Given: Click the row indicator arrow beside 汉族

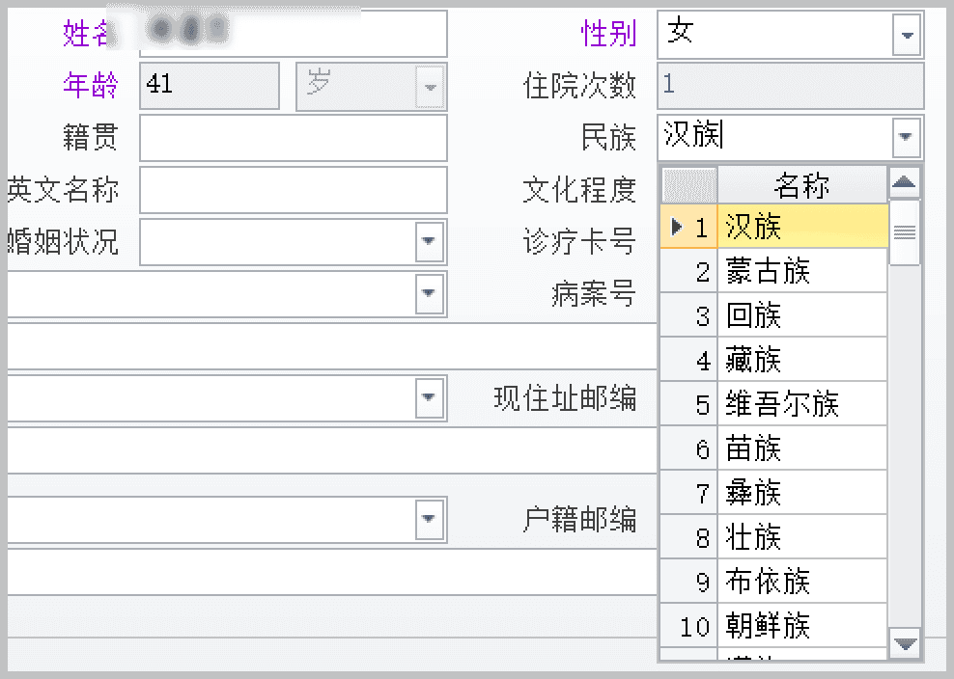Looking at the screenshot, I should [x=676, y=227].
